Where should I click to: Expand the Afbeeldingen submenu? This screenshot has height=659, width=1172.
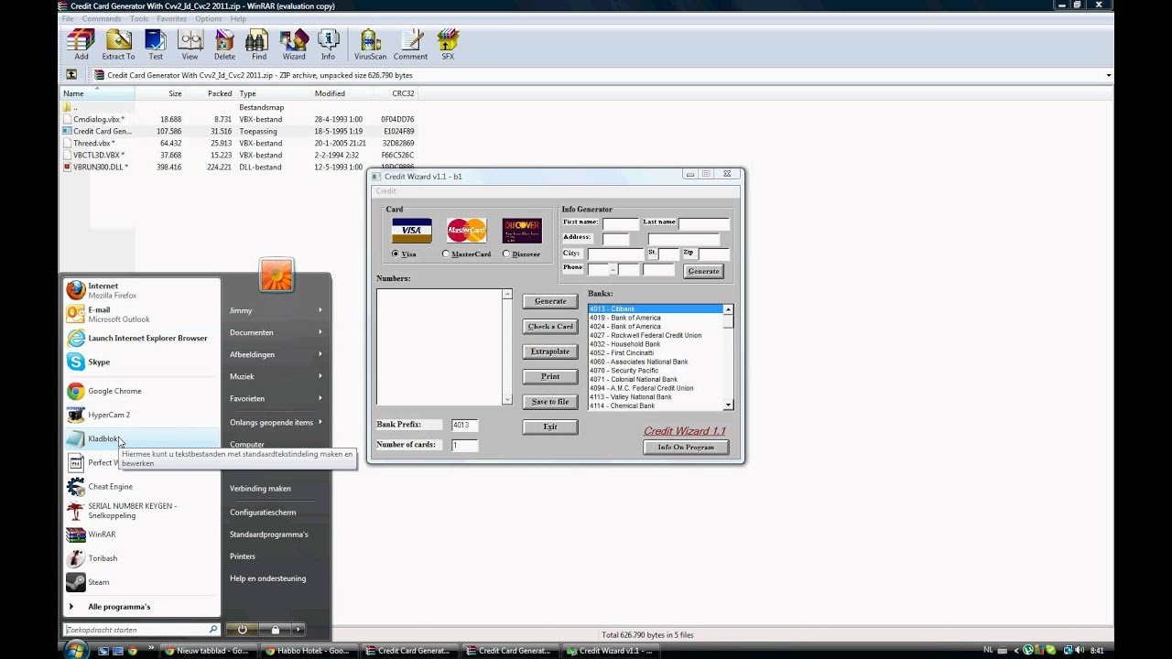(276, 354)
